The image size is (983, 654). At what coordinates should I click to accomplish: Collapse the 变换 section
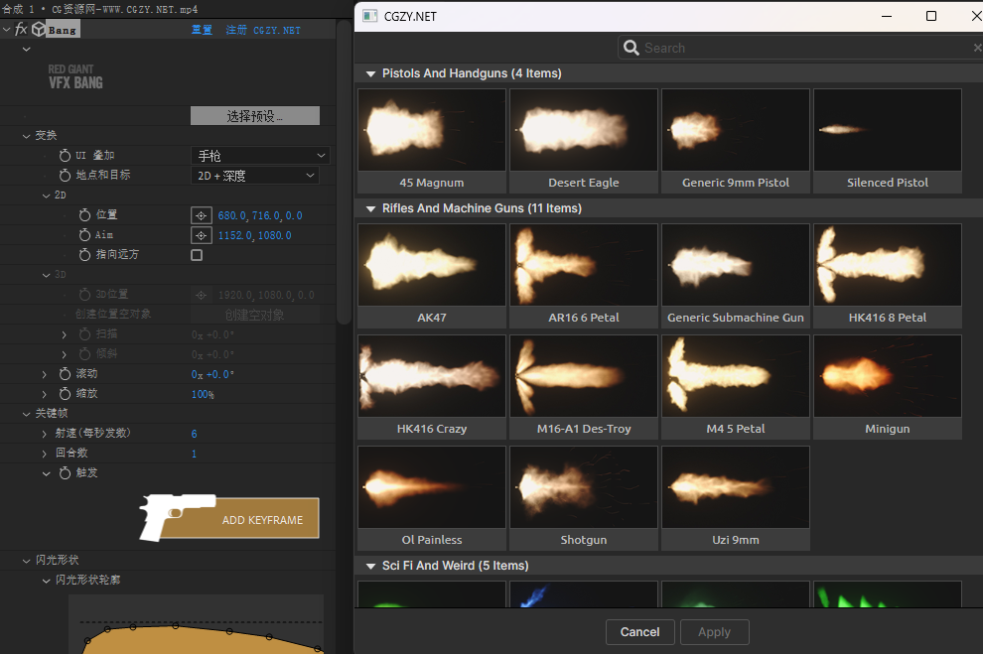[27, 135]
